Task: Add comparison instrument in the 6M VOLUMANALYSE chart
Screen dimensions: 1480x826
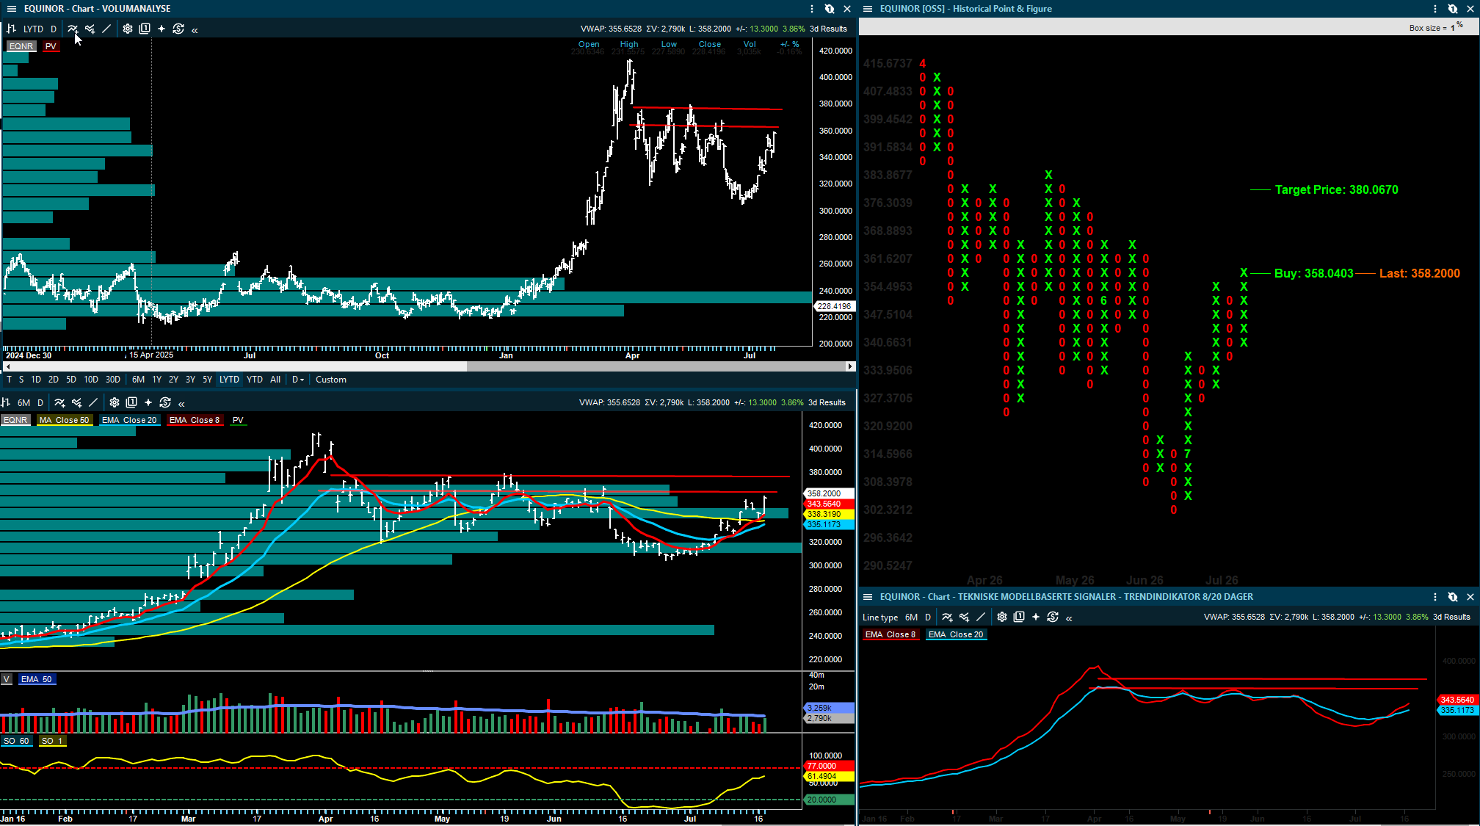Action: 76,402
